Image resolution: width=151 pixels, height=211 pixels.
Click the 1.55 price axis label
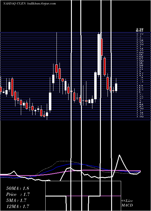point(140,96)
